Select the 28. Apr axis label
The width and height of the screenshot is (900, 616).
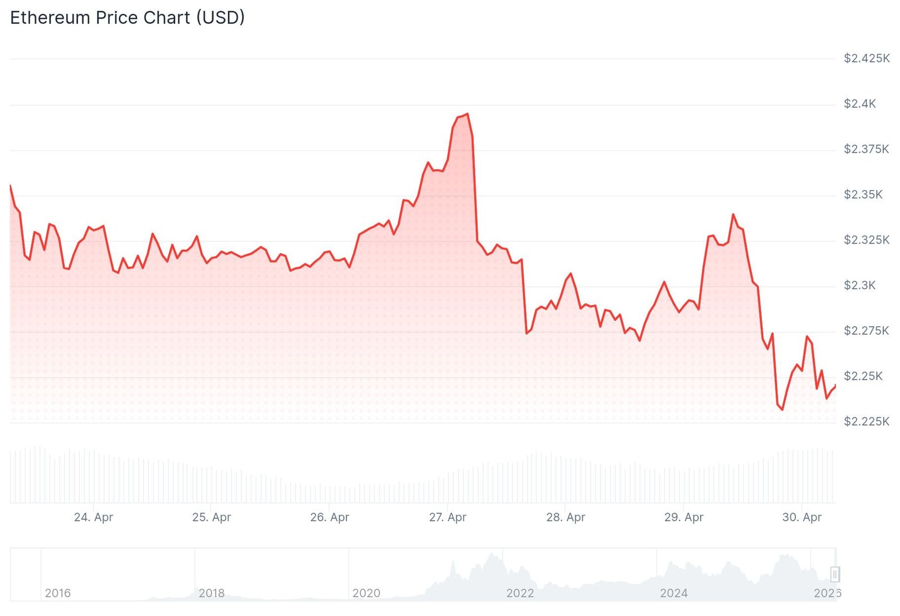[565, 517]
